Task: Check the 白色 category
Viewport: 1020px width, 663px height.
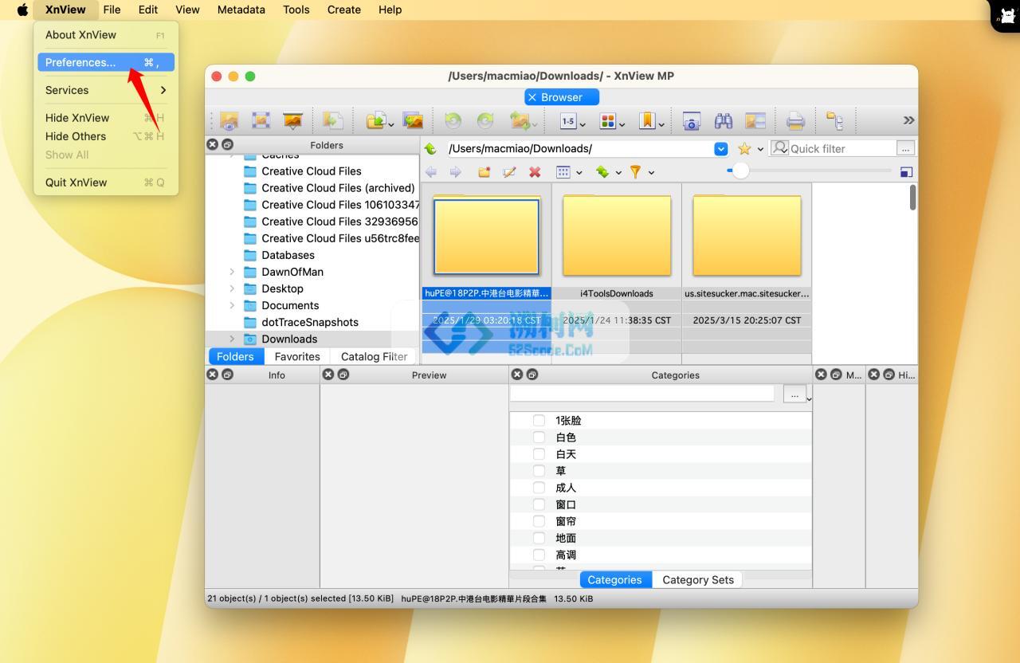Action: click(539, 437)
